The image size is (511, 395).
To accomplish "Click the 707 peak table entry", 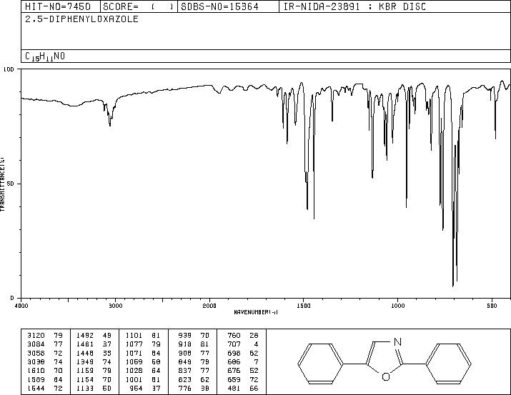I will point(243,344).
